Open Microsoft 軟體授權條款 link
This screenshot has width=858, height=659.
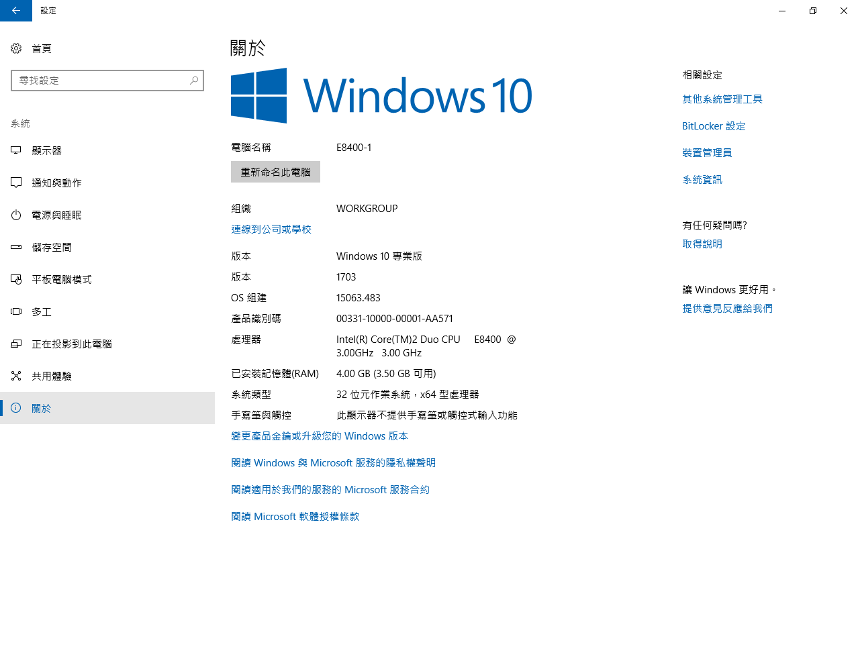(295, 517)
